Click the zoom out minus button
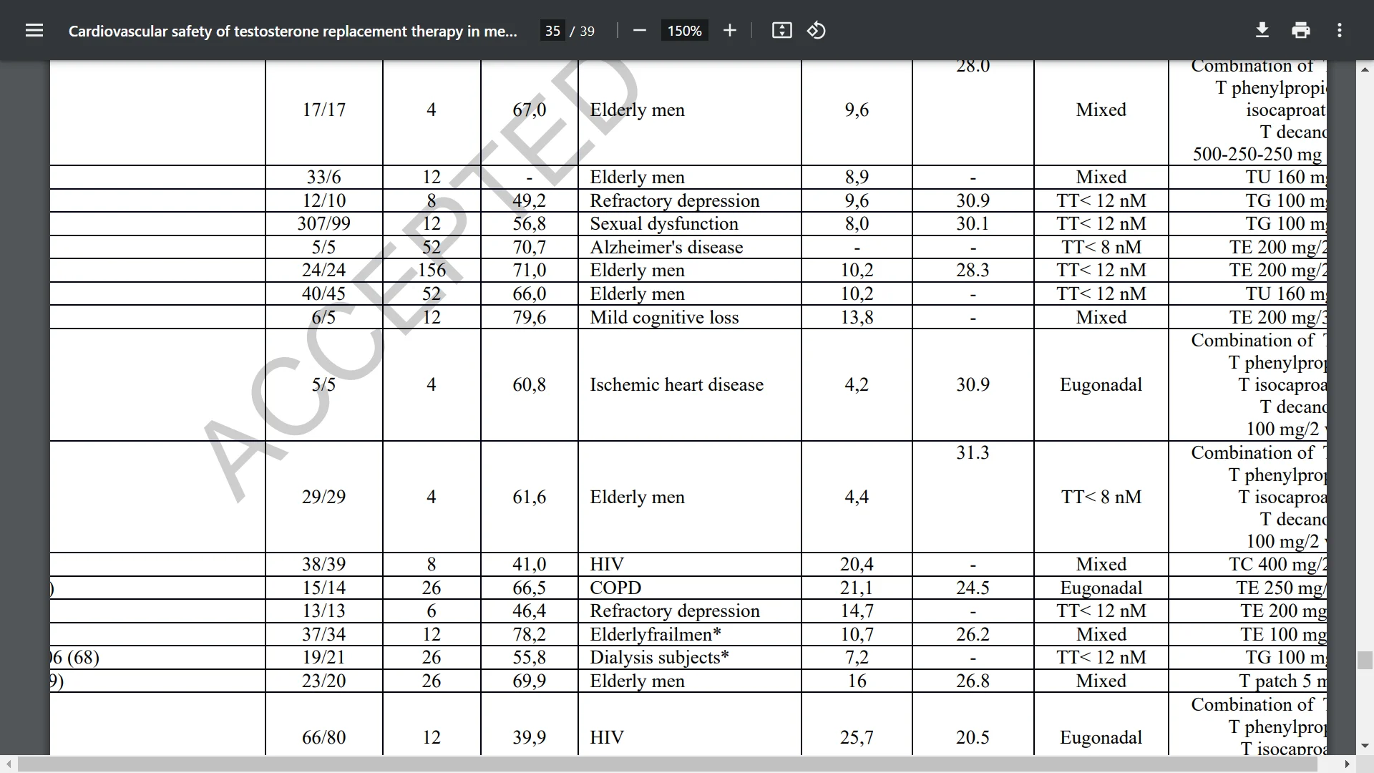This screenshot has width=1374, height=773. click(640, 30)
